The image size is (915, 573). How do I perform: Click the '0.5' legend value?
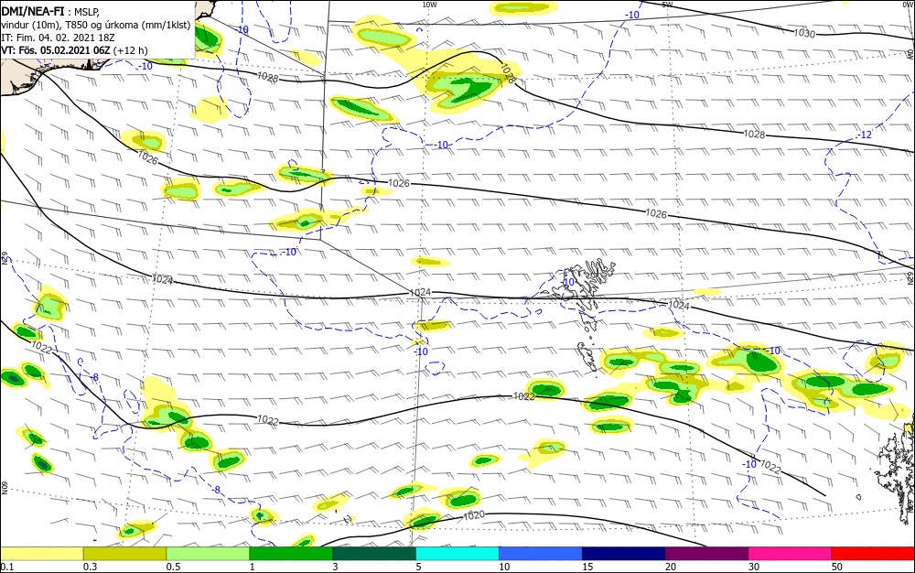click(x=173, y=567)
